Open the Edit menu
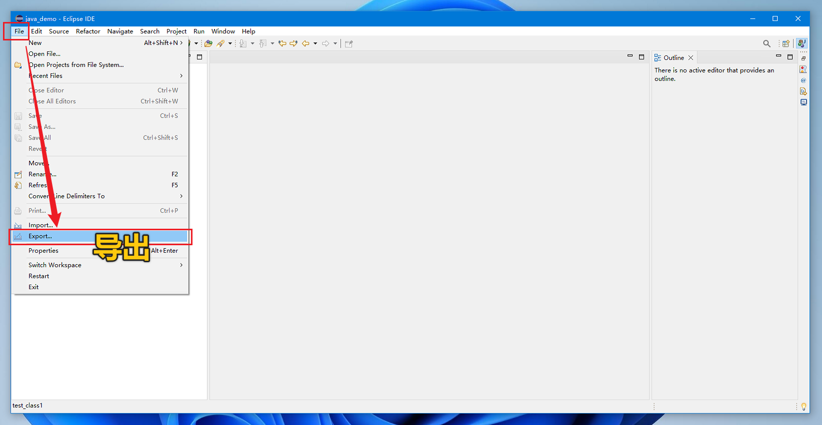The width and height of the screenshot is (822, 425). tap(36, 31)
